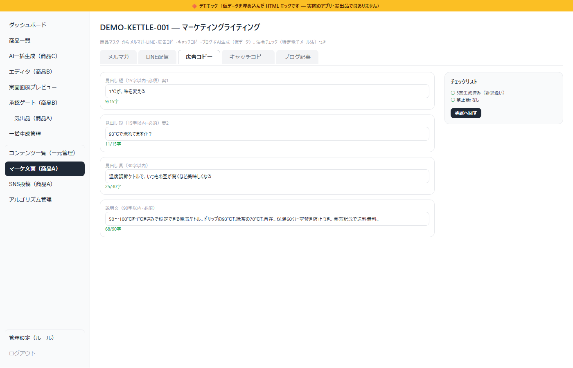This screenshot has width=573, height=368.
Task: Click the label 見出し 長（30字以内）
Action: 126,166
